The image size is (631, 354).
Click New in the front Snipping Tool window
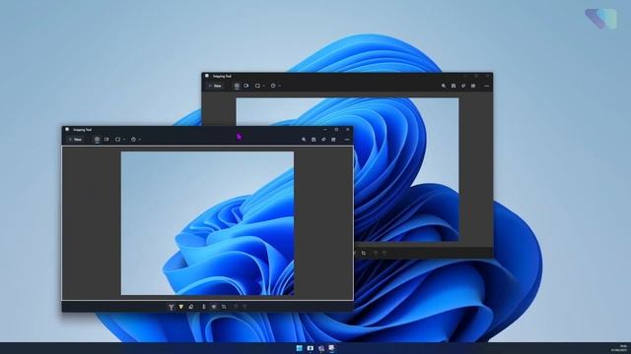coord(75,140)
